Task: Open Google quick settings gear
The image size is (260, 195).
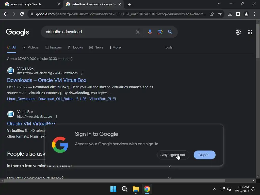Action: (x=238, y=32)
